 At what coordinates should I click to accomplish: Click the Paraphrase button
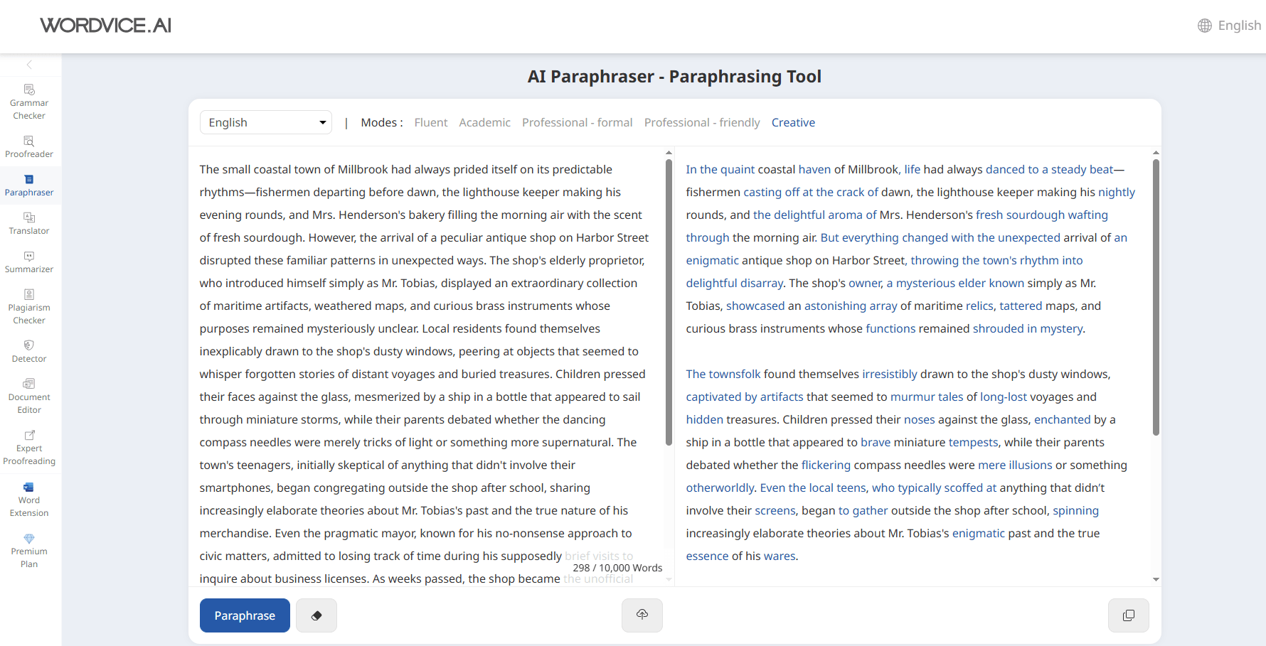(x=245, y=615)
